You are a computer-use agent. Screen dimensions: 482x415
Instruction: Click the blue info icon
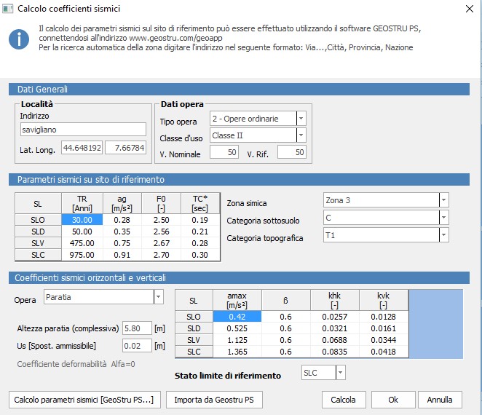point(19,39)
